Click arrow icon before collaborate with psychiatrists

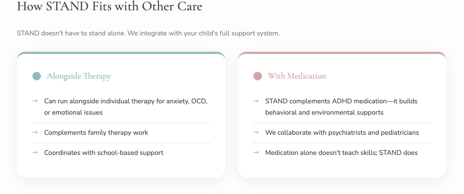[256, 132]
